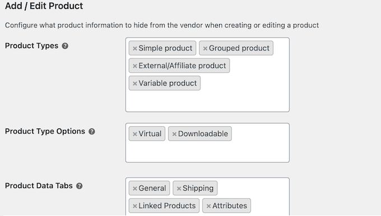Remove the External/Affiliate product tag
Image resolution: width=381 pixels, height=216 pixels.
pyautogui.click(x=135, y=66)
